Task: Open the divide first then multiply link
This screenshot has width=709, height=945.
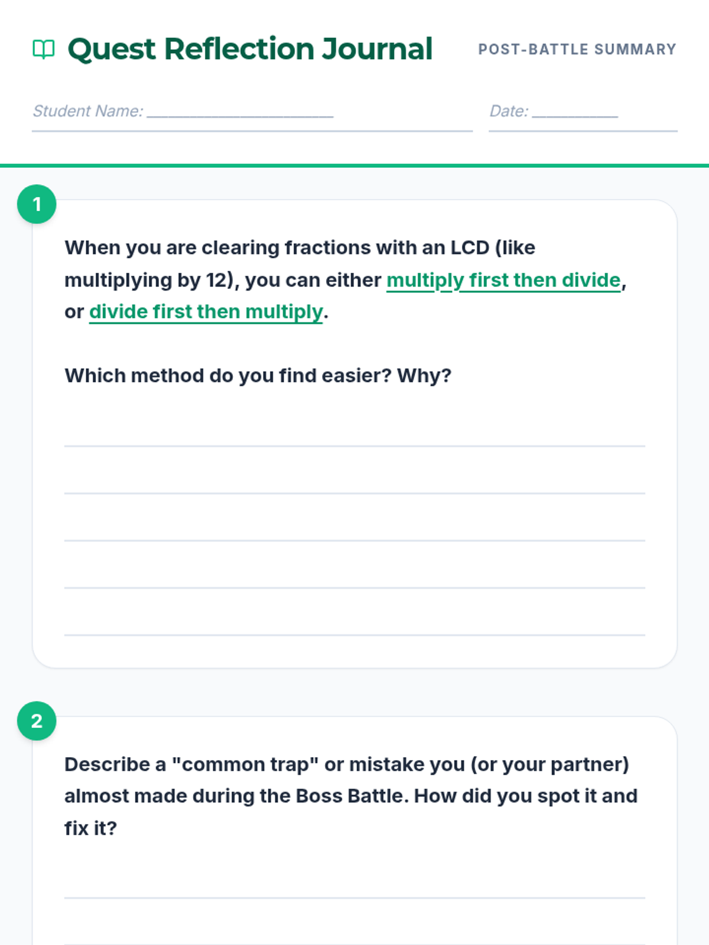Action: [206, 312]
